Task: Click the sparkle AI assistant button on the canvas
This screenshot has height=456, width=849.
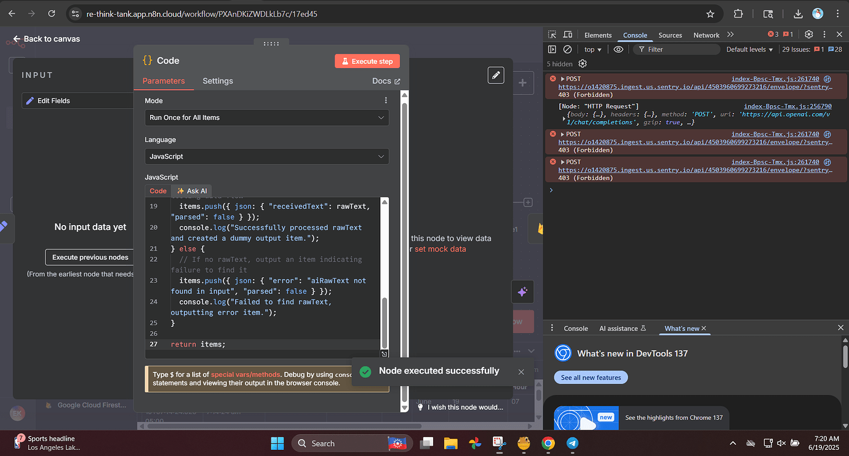Action: 522,291
